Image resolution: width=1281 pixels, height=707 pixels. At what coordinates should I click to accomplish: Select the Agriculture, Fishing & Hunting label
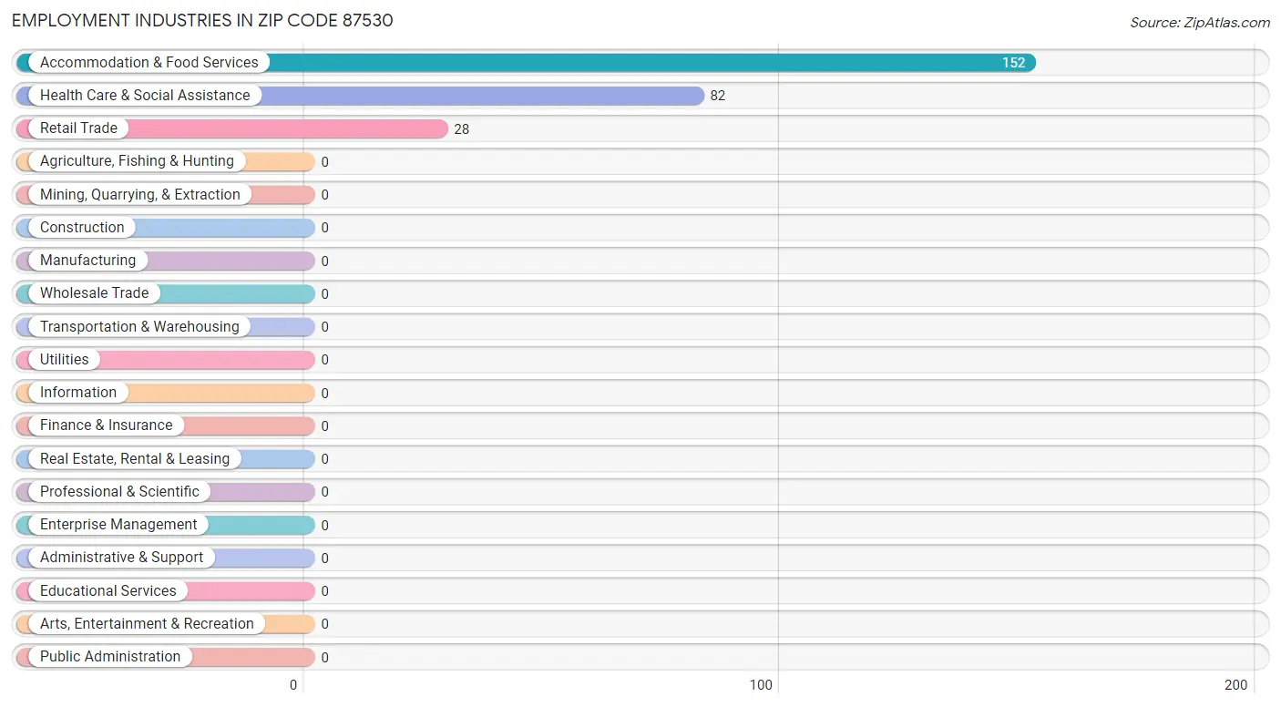(137, 161)
